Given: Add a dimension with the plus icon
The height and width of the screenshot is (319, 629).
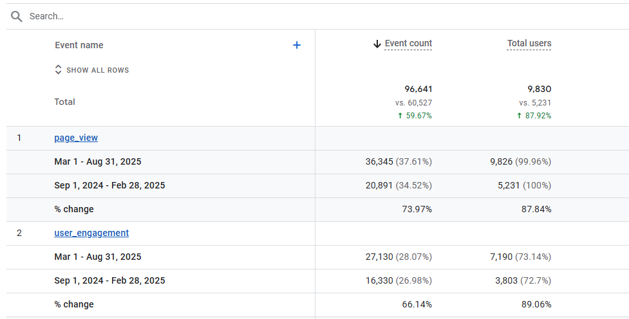Looking at the screenshot, I should (x=297, y=45).
